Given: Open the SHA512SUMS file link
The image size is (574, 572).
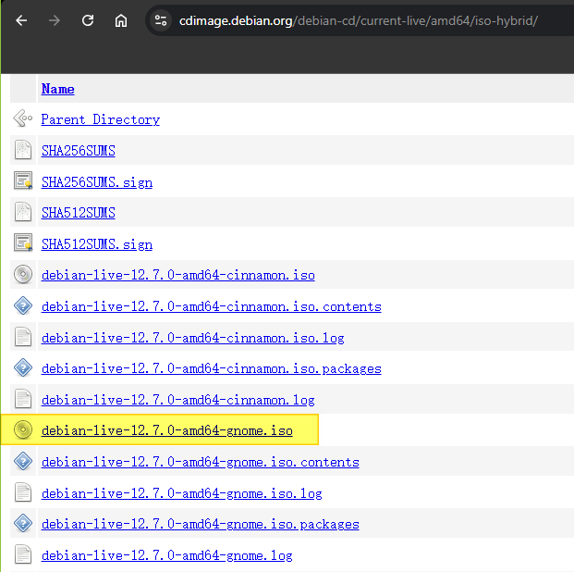Looking at the screenshot, I should tap(78, 213).
